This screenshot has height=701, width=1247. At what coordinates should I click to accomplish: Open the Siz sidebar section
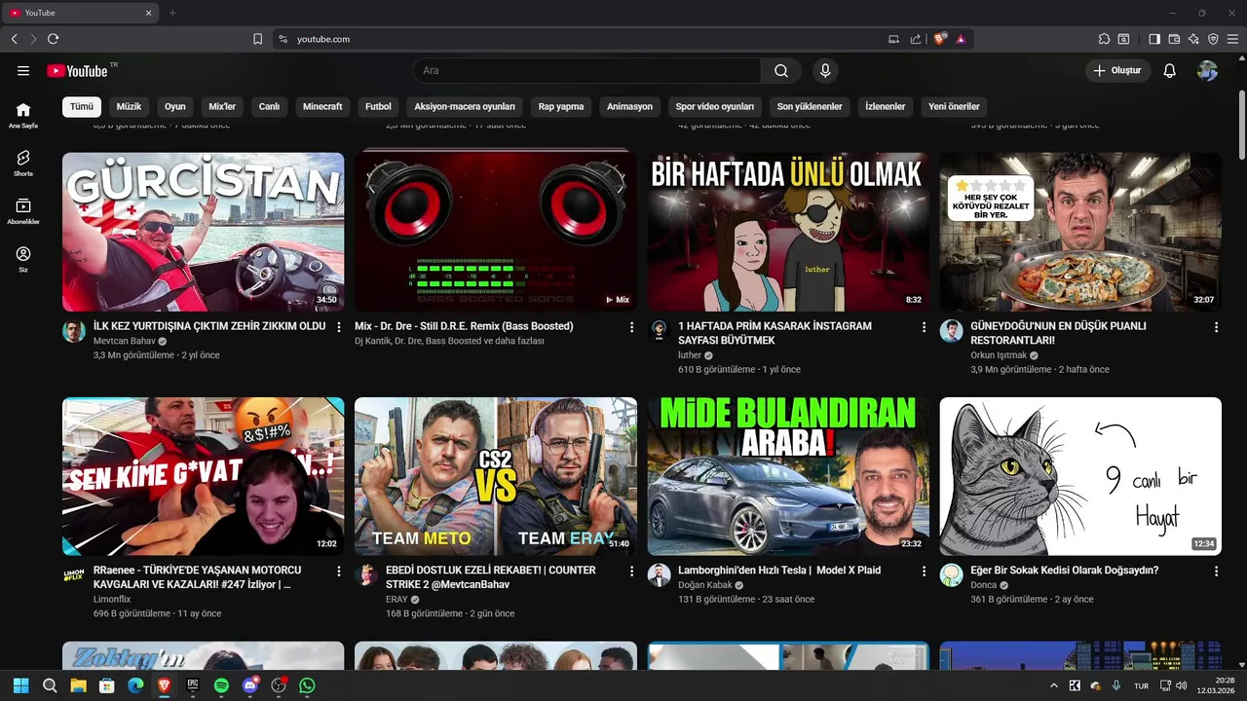[23, 259]
